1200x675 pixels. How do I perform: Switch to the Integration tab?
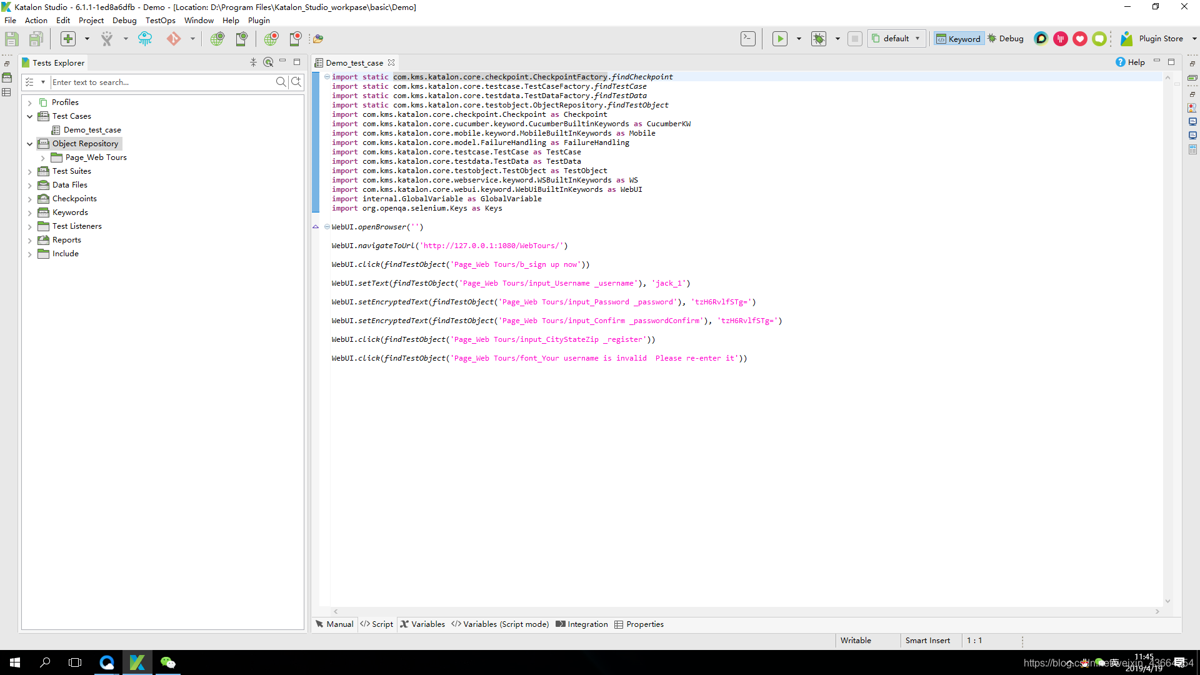coord(581,624)
